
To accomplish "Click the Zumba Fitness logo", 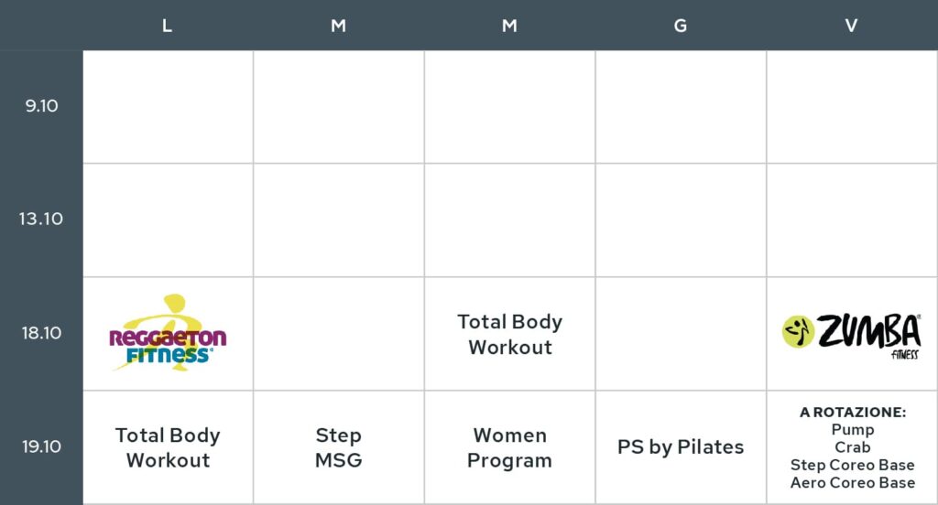I will click(x=851, y=335).
